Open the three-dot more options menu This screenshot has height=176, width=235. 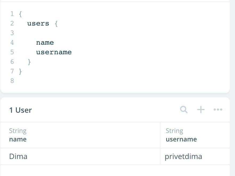pyautogui.click(x=218, y=110)
